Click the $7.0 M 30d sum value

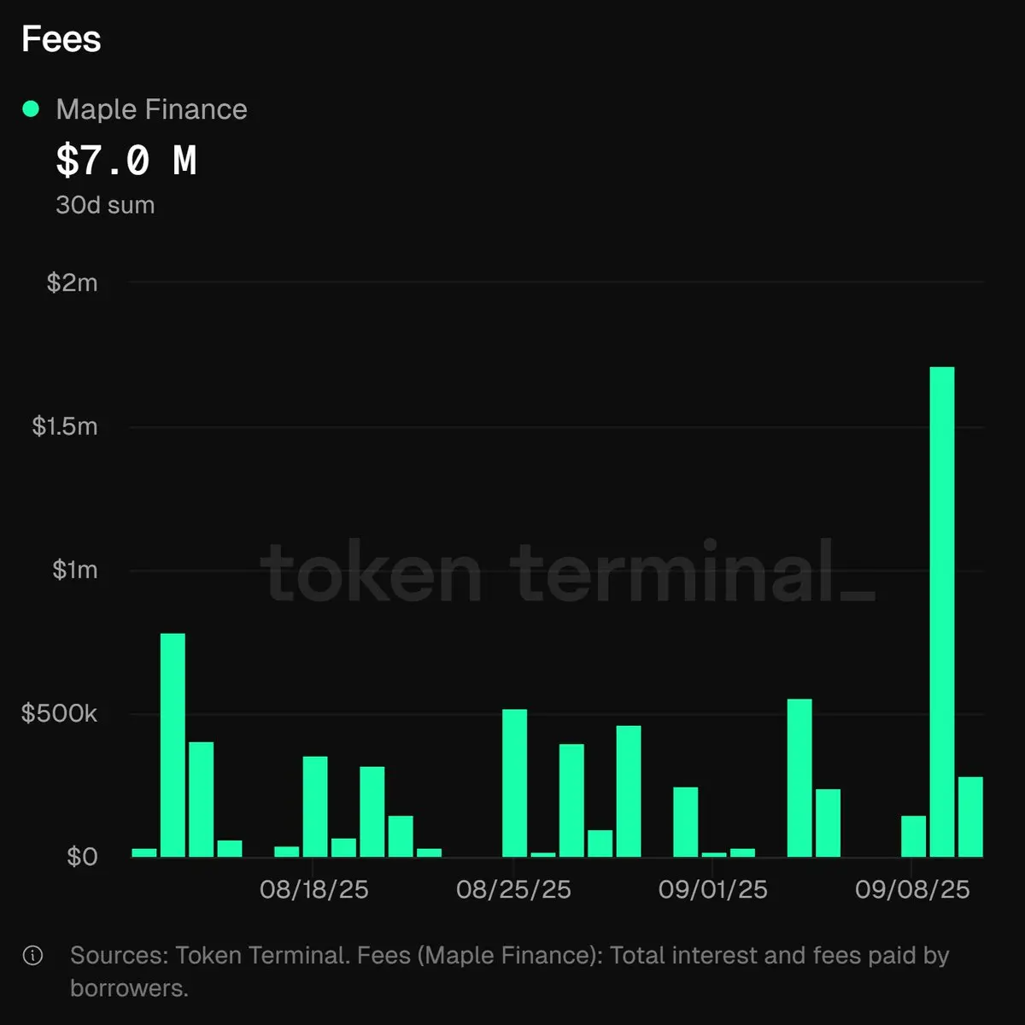(126, 161)
